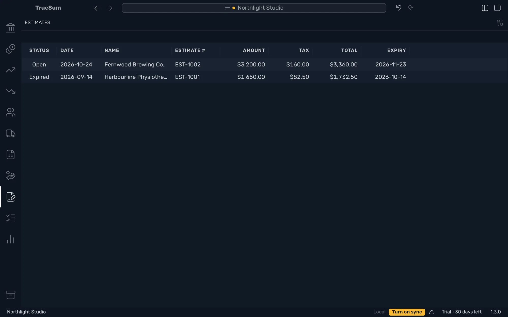
Task: Sort by the STATUS column header
Action: click(39, 50)
